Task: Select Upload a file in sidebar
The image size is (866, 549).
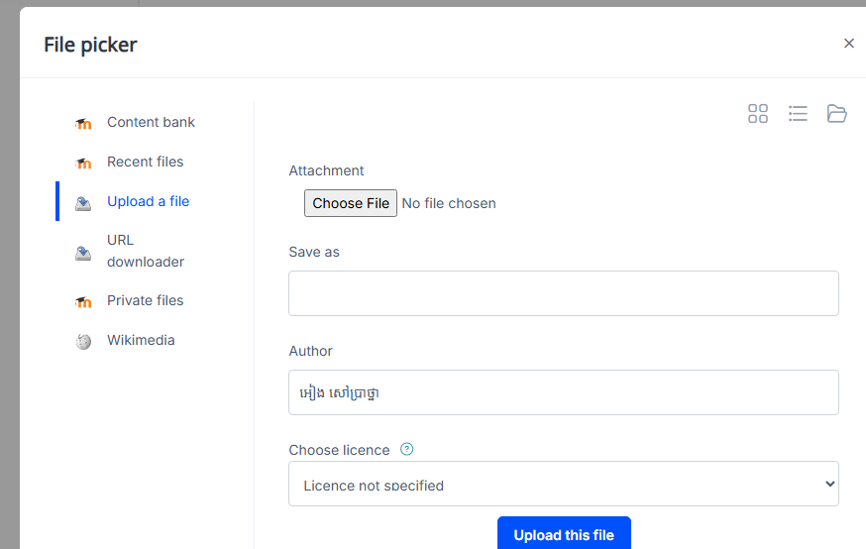Action: (148, 201)
